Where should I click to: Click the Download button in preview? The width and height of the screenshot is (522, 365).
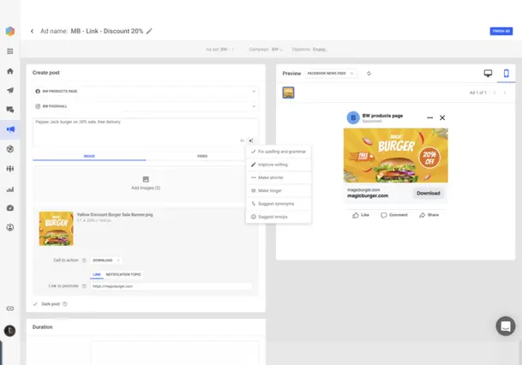429,193
